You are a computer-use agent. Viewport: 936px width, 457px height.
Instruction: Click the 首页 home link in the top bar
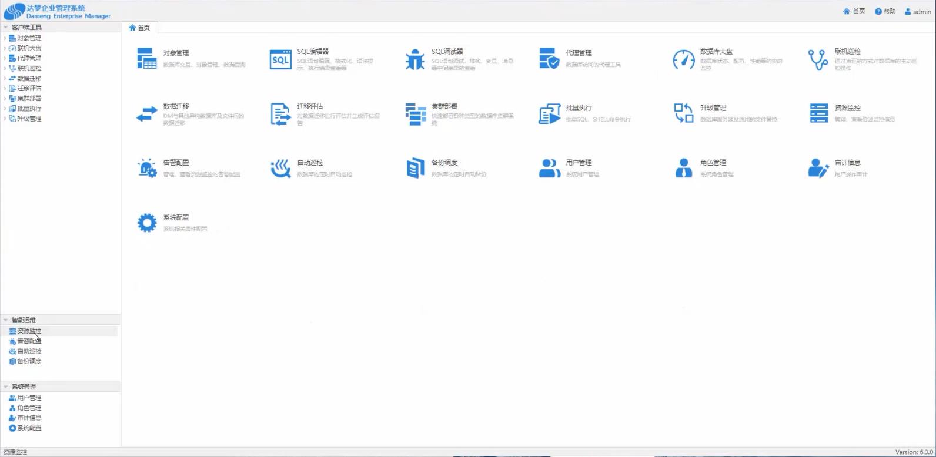point(854,11)
